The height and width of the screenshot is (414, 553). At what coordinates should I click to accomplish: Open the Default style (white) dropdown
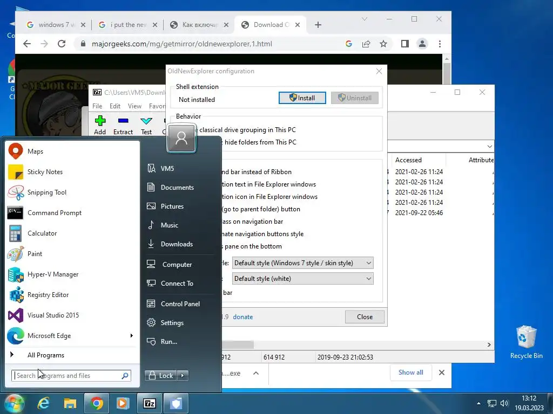302,279
